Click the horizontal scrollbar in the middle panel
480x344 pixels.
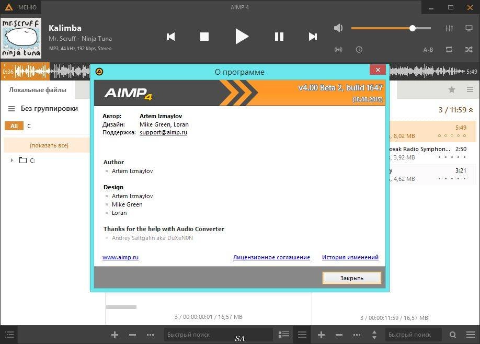tap(121, 307)
